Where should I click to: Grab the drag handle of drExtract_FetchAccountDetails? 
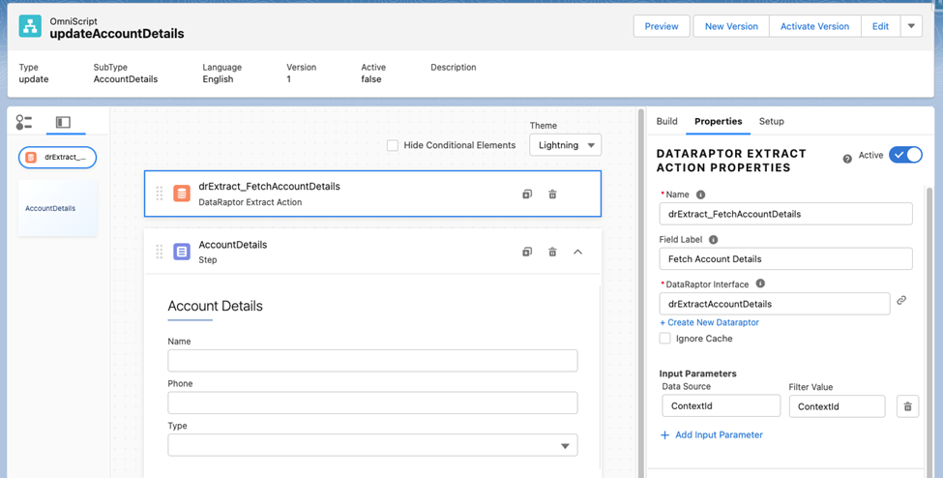pyautogui.click(x=160, y=194)
